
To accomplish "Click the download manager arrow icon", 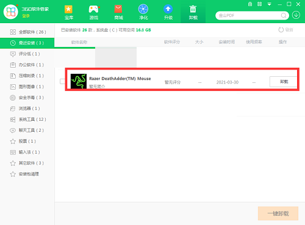I will pos(296,15).
